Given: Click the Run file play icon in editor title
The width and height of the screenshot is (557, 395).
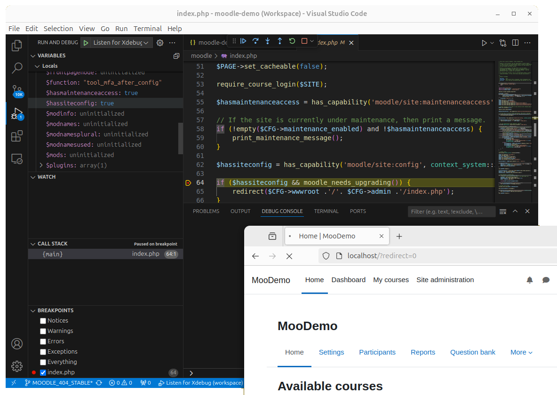Looking at the screenshot, I should 484,43.
